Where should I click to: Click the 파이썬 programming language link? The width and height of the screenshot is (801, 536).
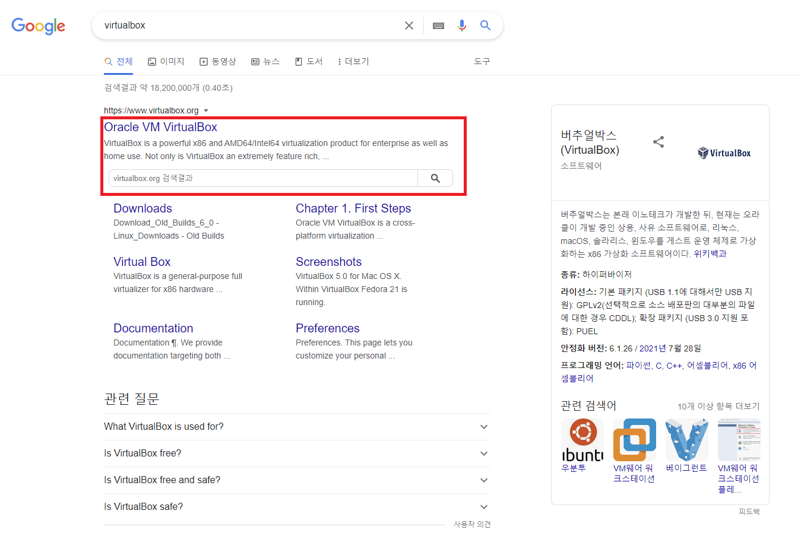(638, 366)
